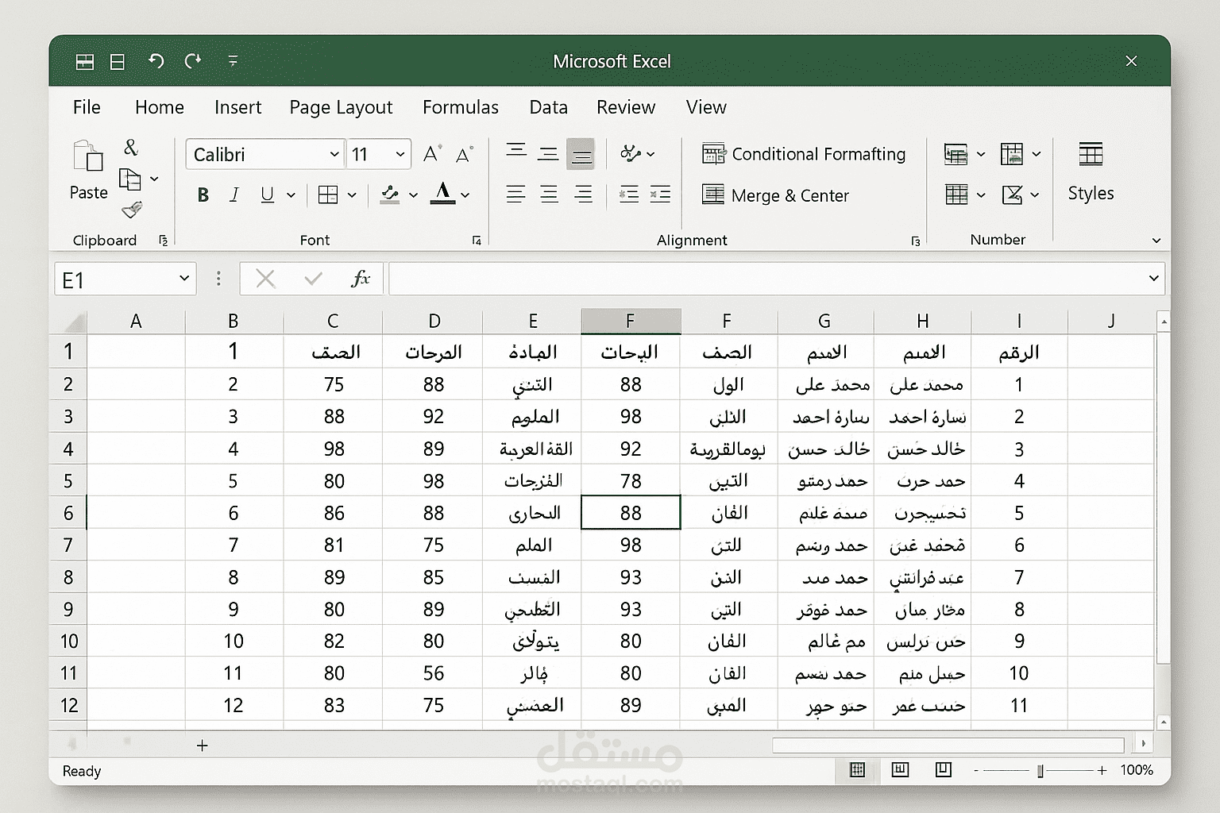
Task: Toggle Top Align button
Action: [516, 151]
